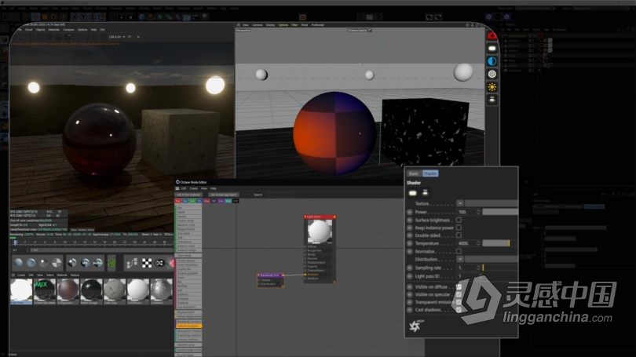Click the white rectangle light icon in side toolbar
Viewport: 636px width, 357px height.
pyautogui.click(x=492, y=49)
